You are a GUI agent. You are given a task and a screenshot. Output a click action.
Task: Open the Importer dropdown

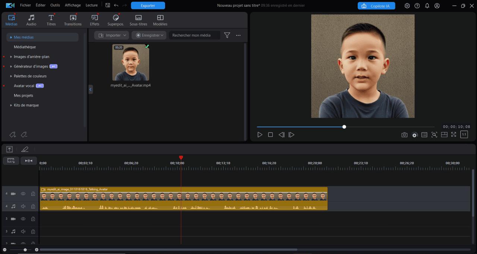tap(111, 35)
